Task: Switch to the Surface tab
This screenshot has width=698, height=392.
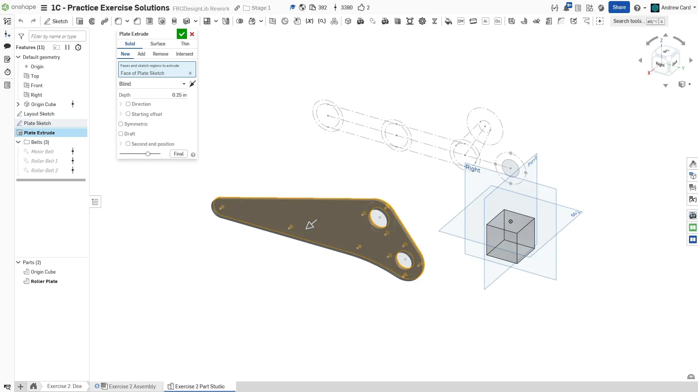Action: (x=158, y=44)
